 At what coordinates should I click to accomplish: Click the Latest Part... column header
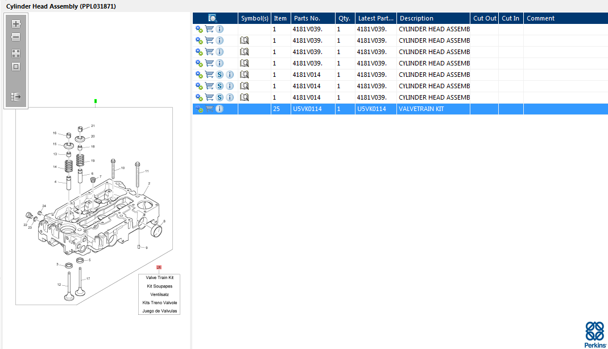pos(376,18)
